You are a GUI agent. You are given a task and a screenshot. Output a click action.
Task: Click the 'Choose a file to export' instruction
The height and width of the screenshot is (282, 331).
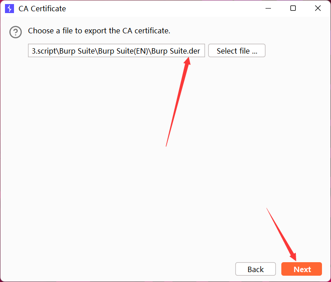click(99, 31)
